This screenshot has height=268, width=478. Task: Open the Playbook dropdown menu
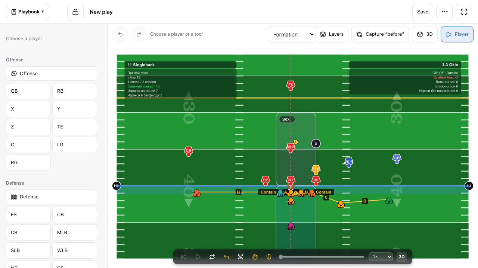[28, 12]
